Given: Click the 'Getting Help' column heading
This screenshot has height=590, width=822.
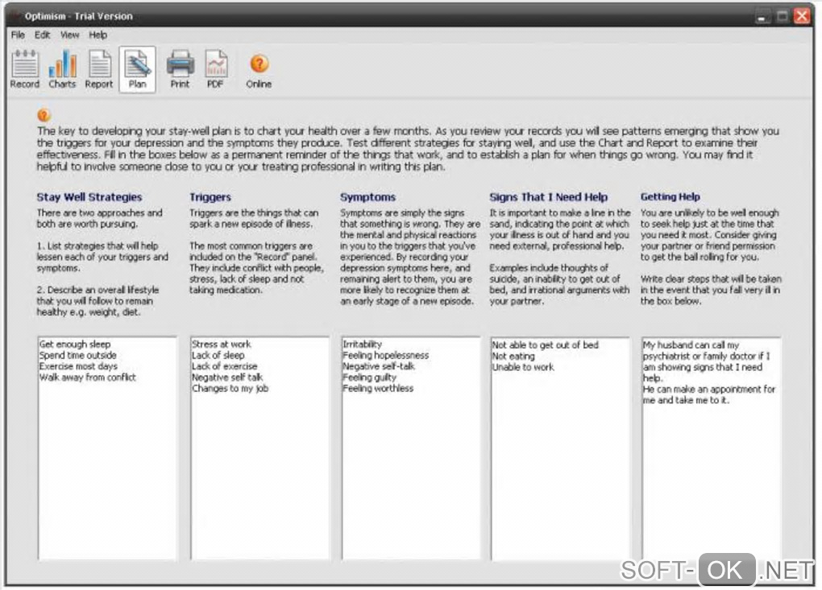Looking at the screenshot, I should pyautogui.click(x=670, y=197).
